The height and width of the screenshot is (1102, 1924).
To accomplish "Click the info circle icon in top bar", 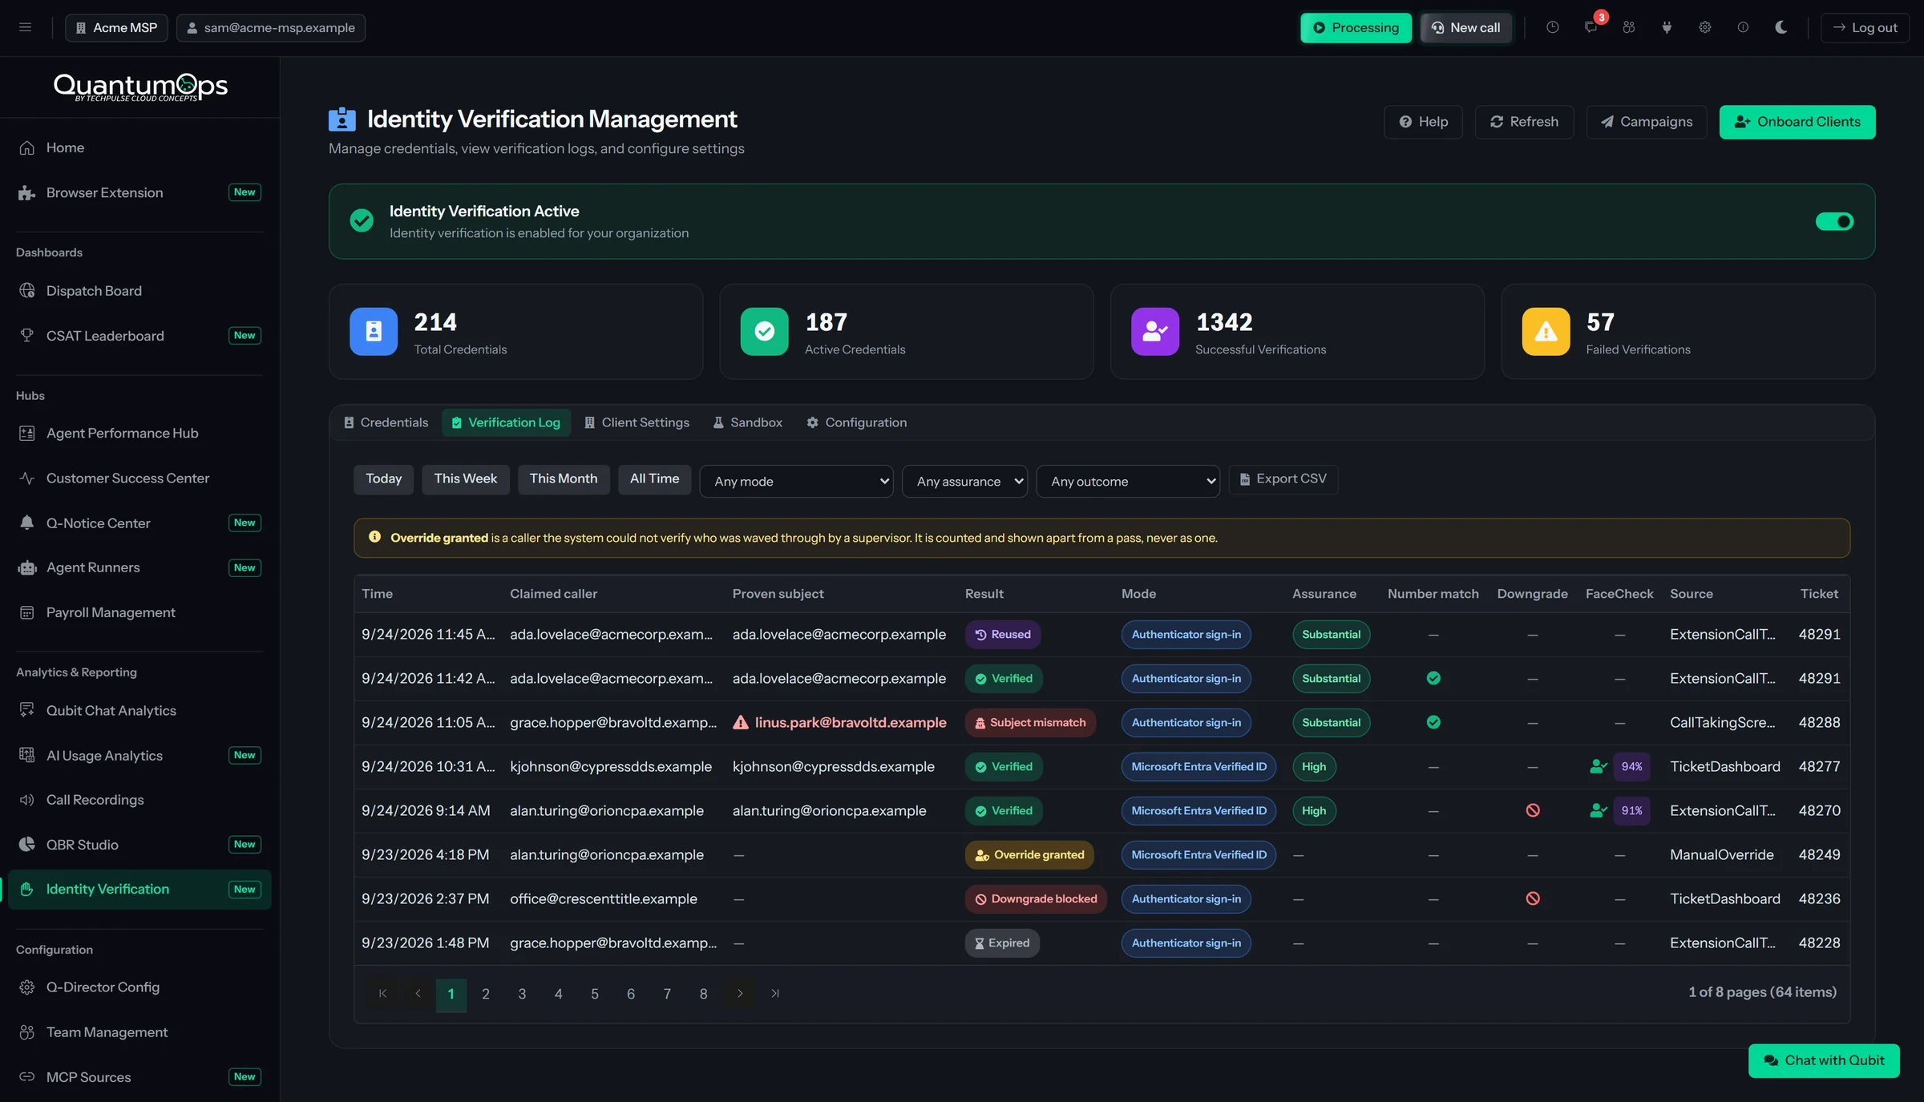I will 1743,27.
